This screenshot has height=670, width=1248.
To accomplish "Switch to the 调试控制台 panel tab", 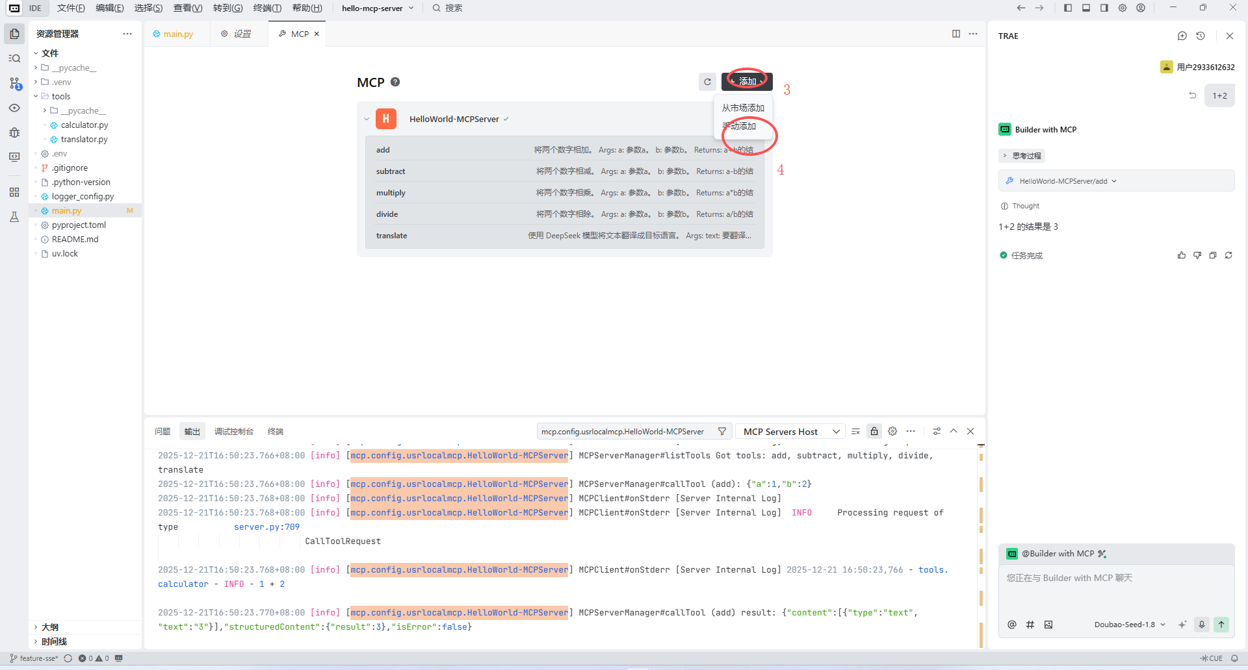I will (233, 431).
